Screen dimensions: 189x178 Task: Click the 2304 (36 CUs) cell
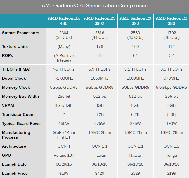tap(64, 35)
